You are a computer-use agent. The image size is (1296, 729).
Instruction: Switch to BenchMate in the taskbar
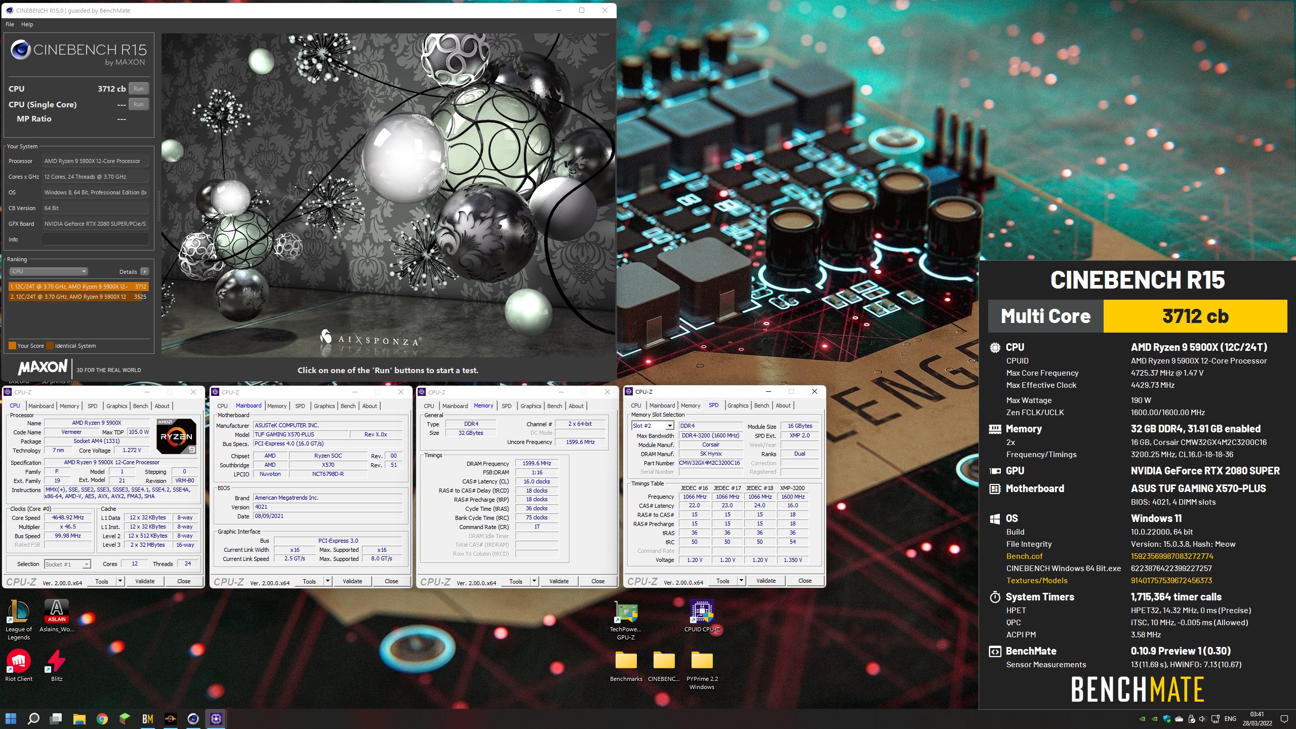coord(147,718)
